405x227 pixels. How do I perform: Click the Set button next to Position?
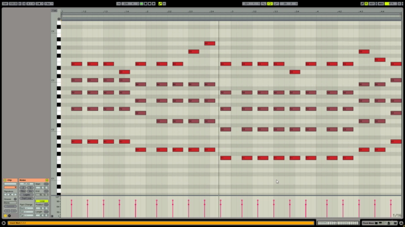point(46,204)
